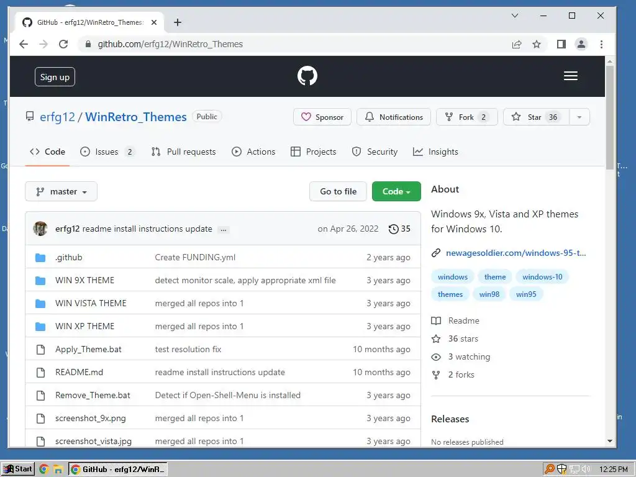Close the GitHub WinRetro_Themes browser tab
636x477 pixels.
[x=154, y=22]
